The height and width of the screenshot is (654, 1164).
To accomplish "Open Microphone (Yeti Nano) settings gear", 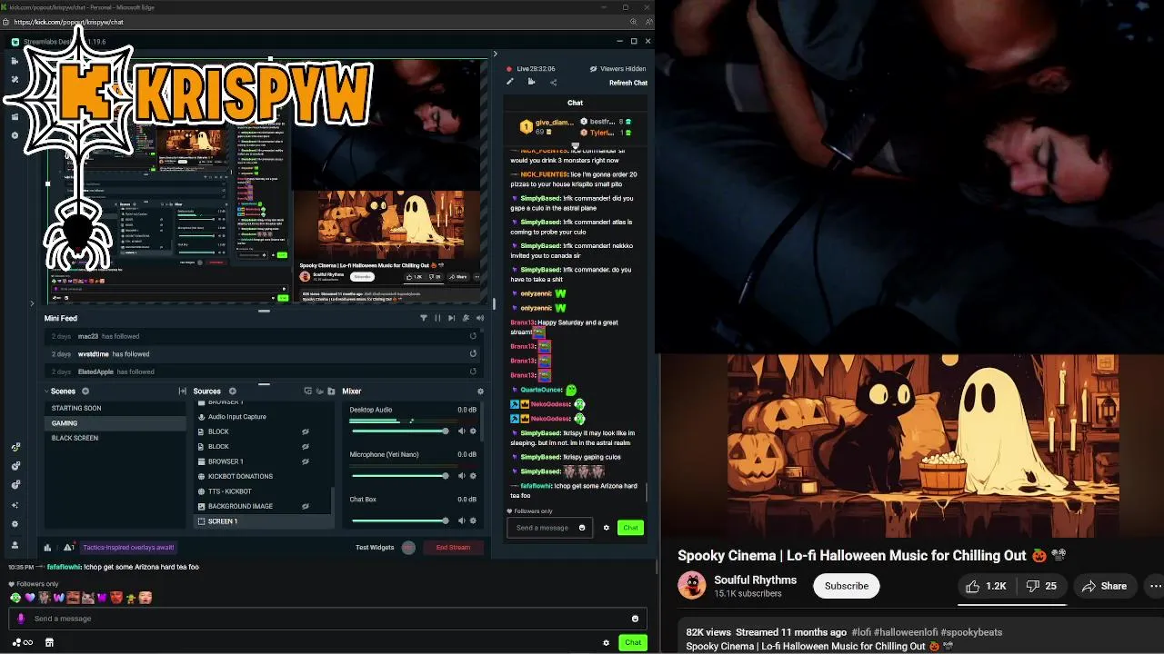I will pos(473,476).
